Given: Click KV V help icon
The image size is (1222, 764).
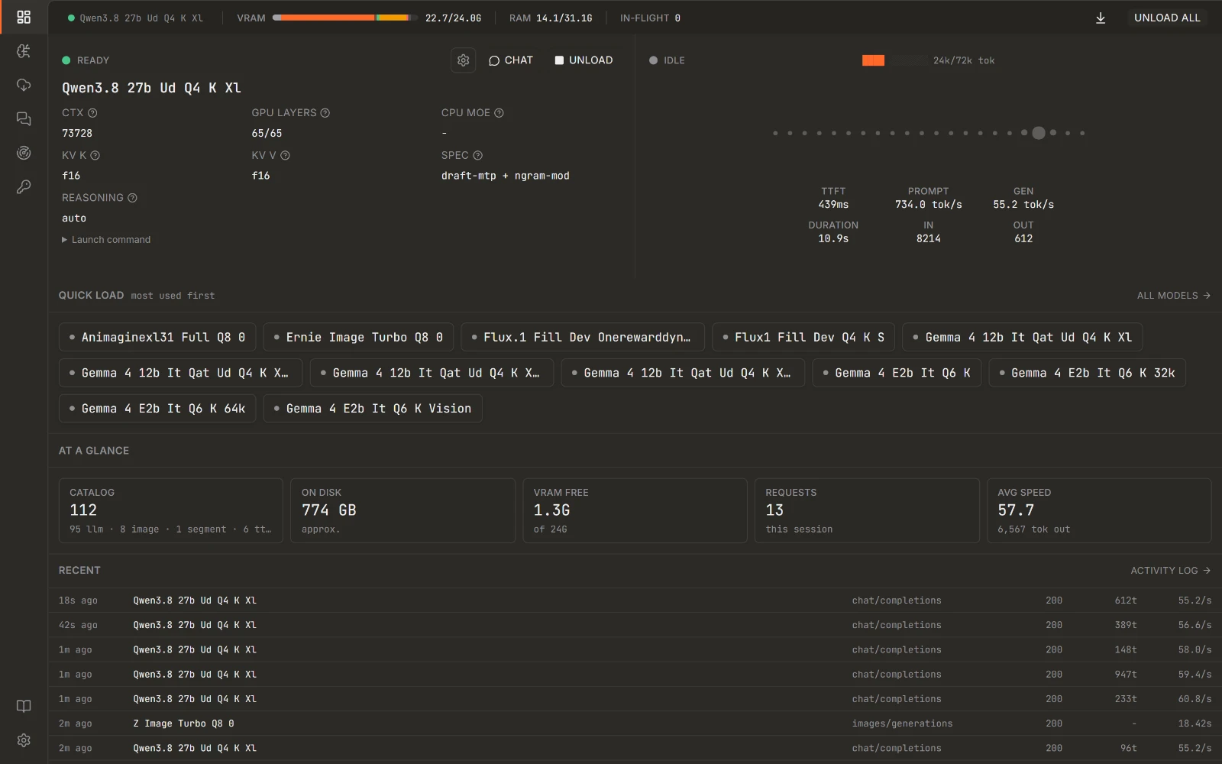Looking at the screenshot, I should (285, 155).
